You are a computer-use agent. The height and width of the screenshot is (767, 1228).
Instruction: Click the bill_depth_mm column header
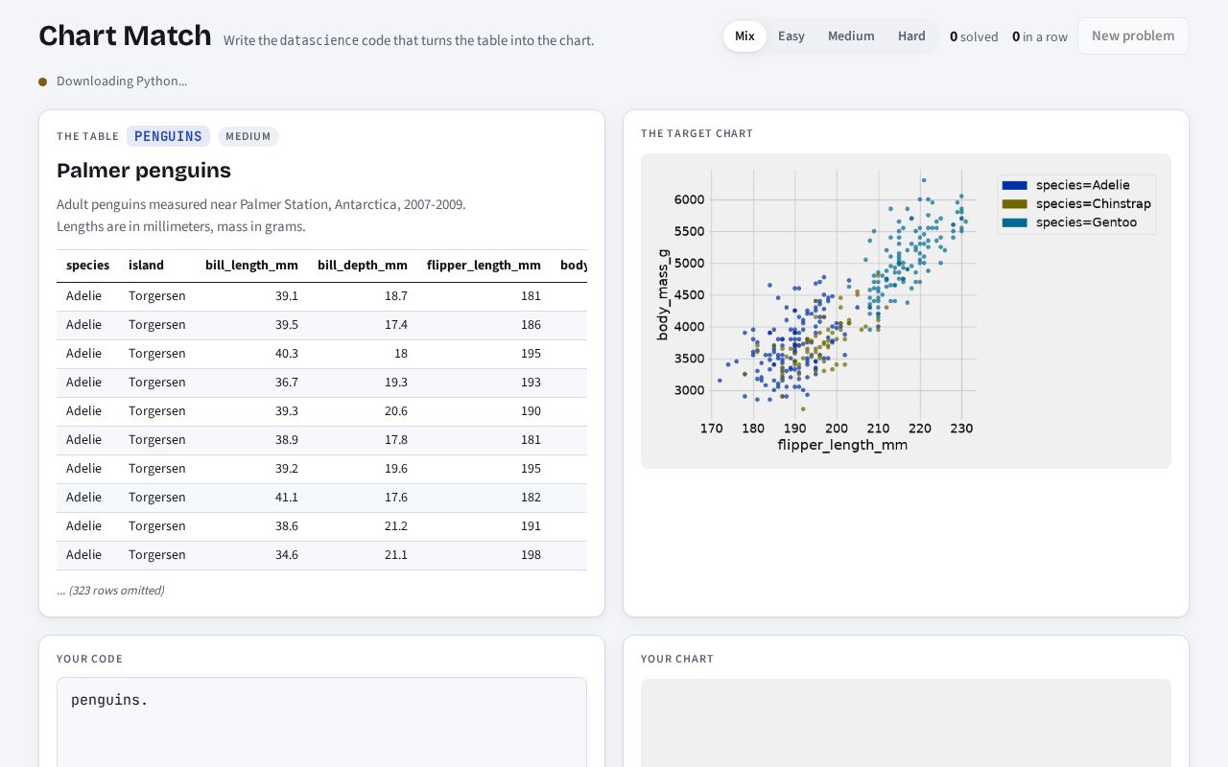[363, 266]
